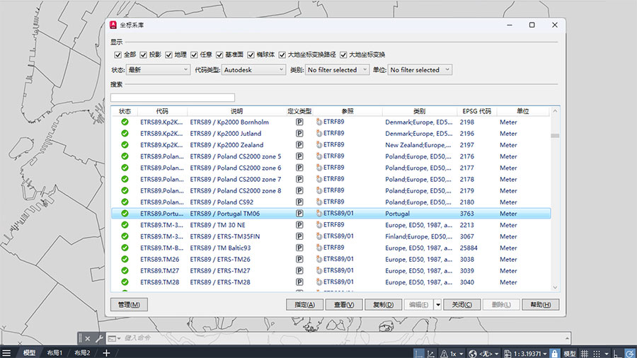This screenshot has width=637, height=358.
Task: Click the P icon in the Poland CS92 row
Action: coord(299,202)
